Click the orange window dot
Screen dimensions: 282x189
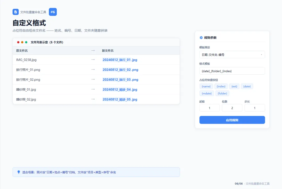[x=22, y=42]
